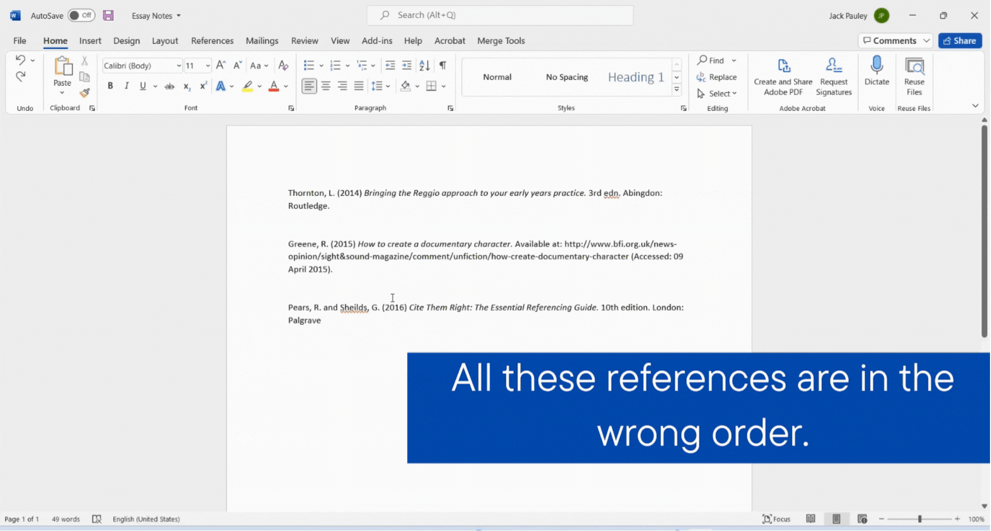Apply yellow text highlight color
991x531 pixels.
click(247, 86)
